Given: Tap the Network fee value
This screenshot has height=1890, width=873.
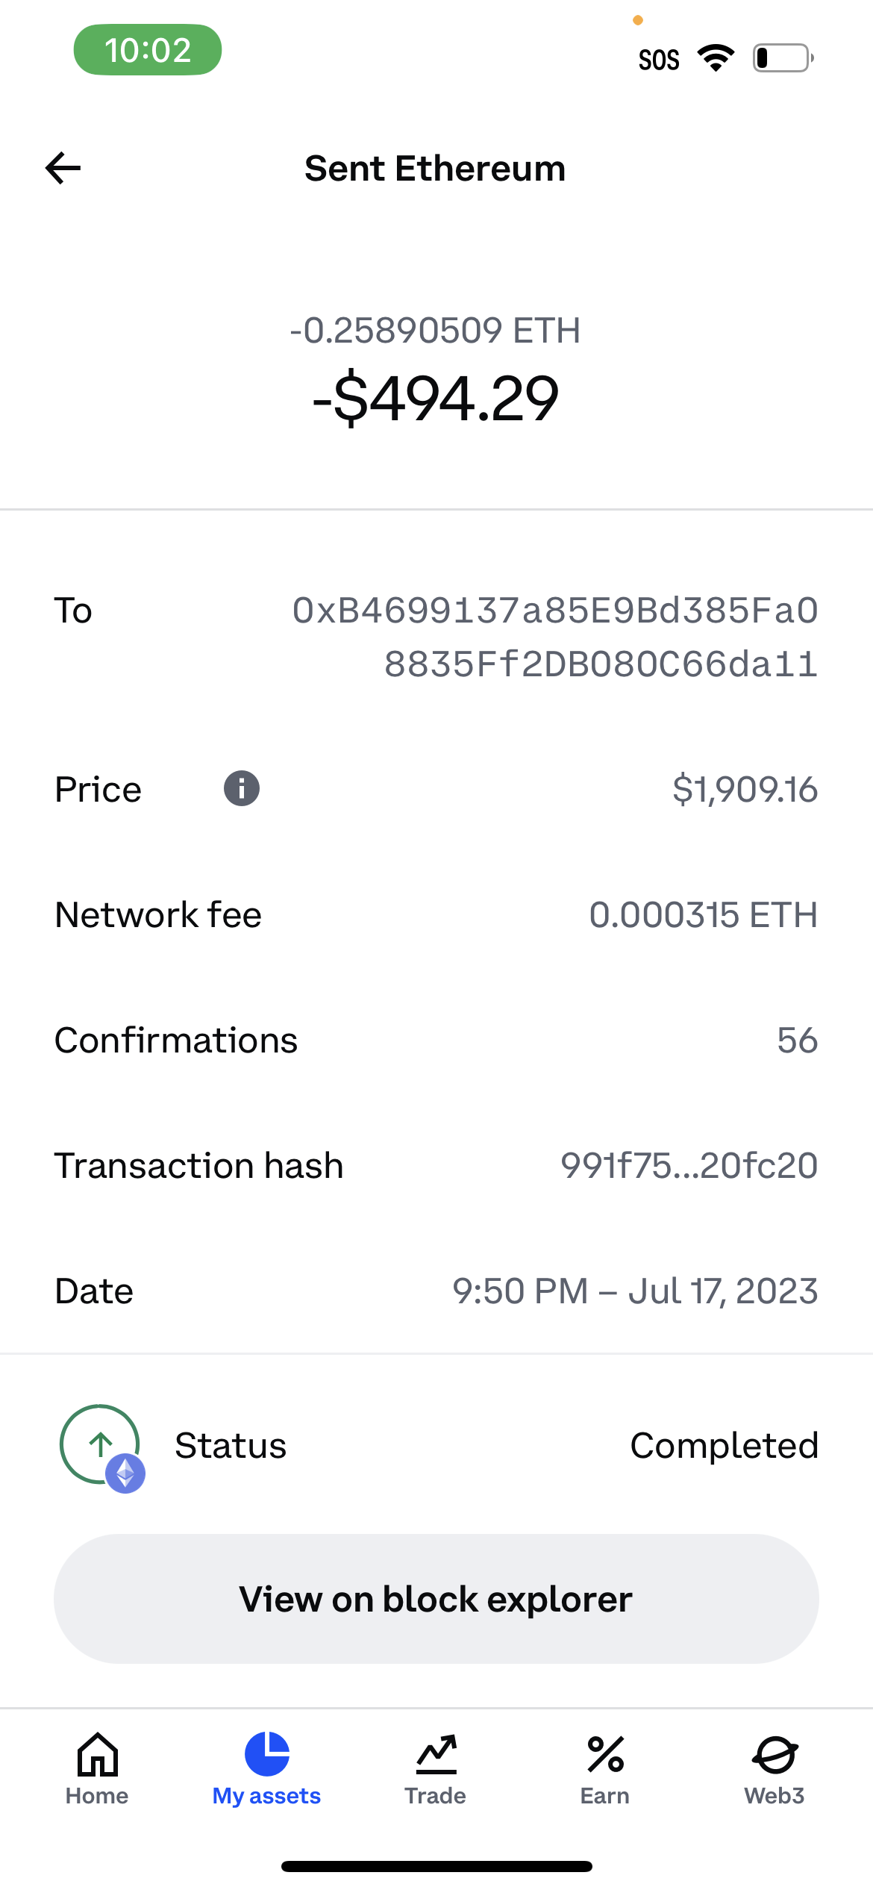Looking at the screenshot, I should (x=703, y=914).
